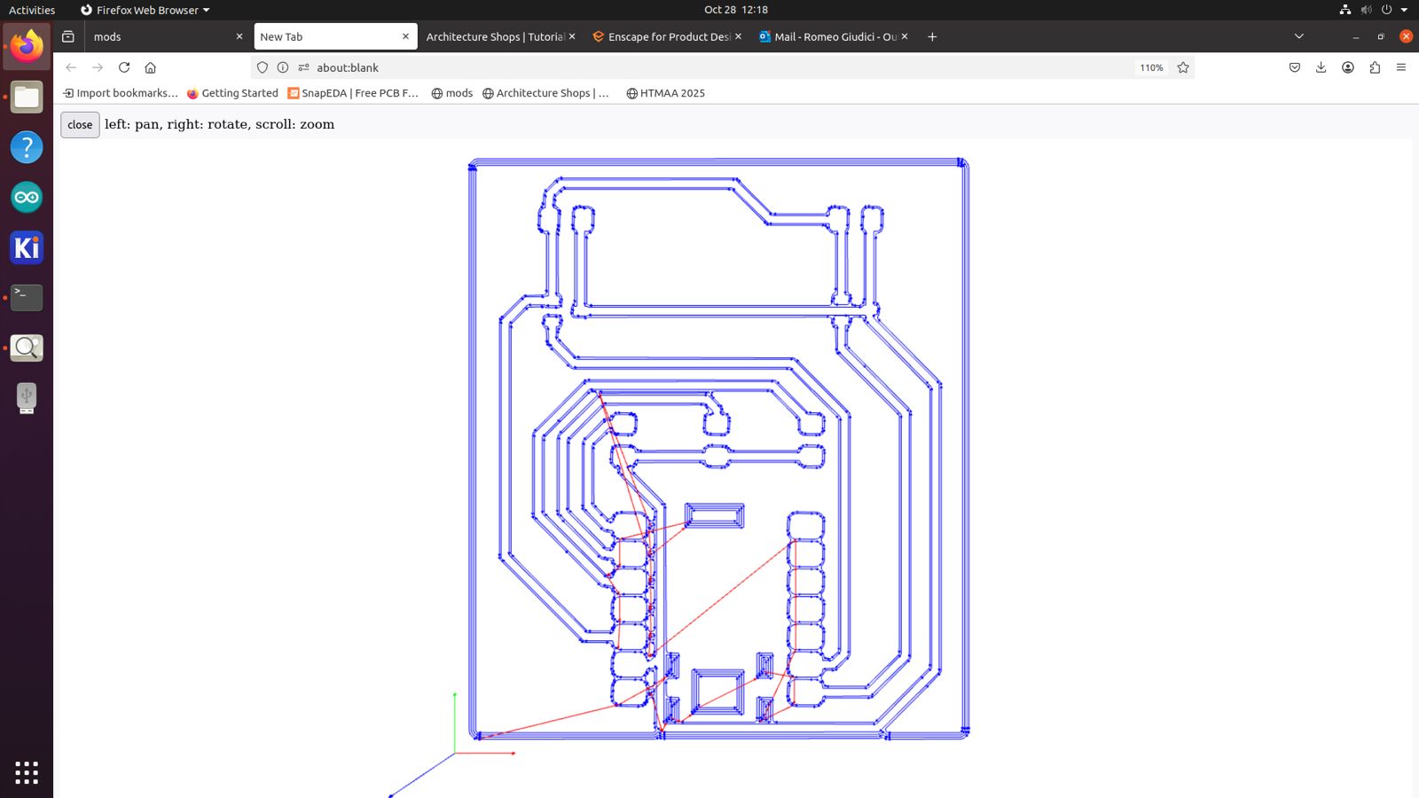The image size is (1419, 798).
Task: Open Arduino IDE from the dock
Action: tap(27, 197)
